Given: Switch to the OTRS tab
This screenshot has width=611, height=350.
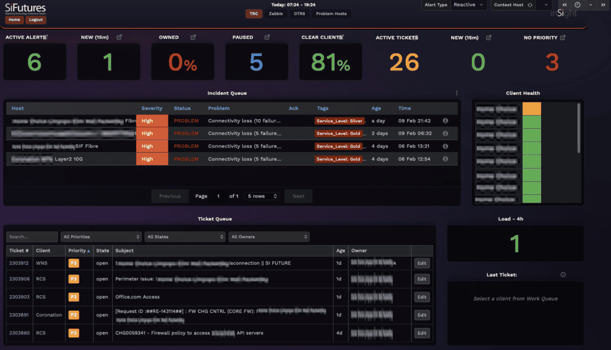Looking at the screenshot, I should [300, 14].
